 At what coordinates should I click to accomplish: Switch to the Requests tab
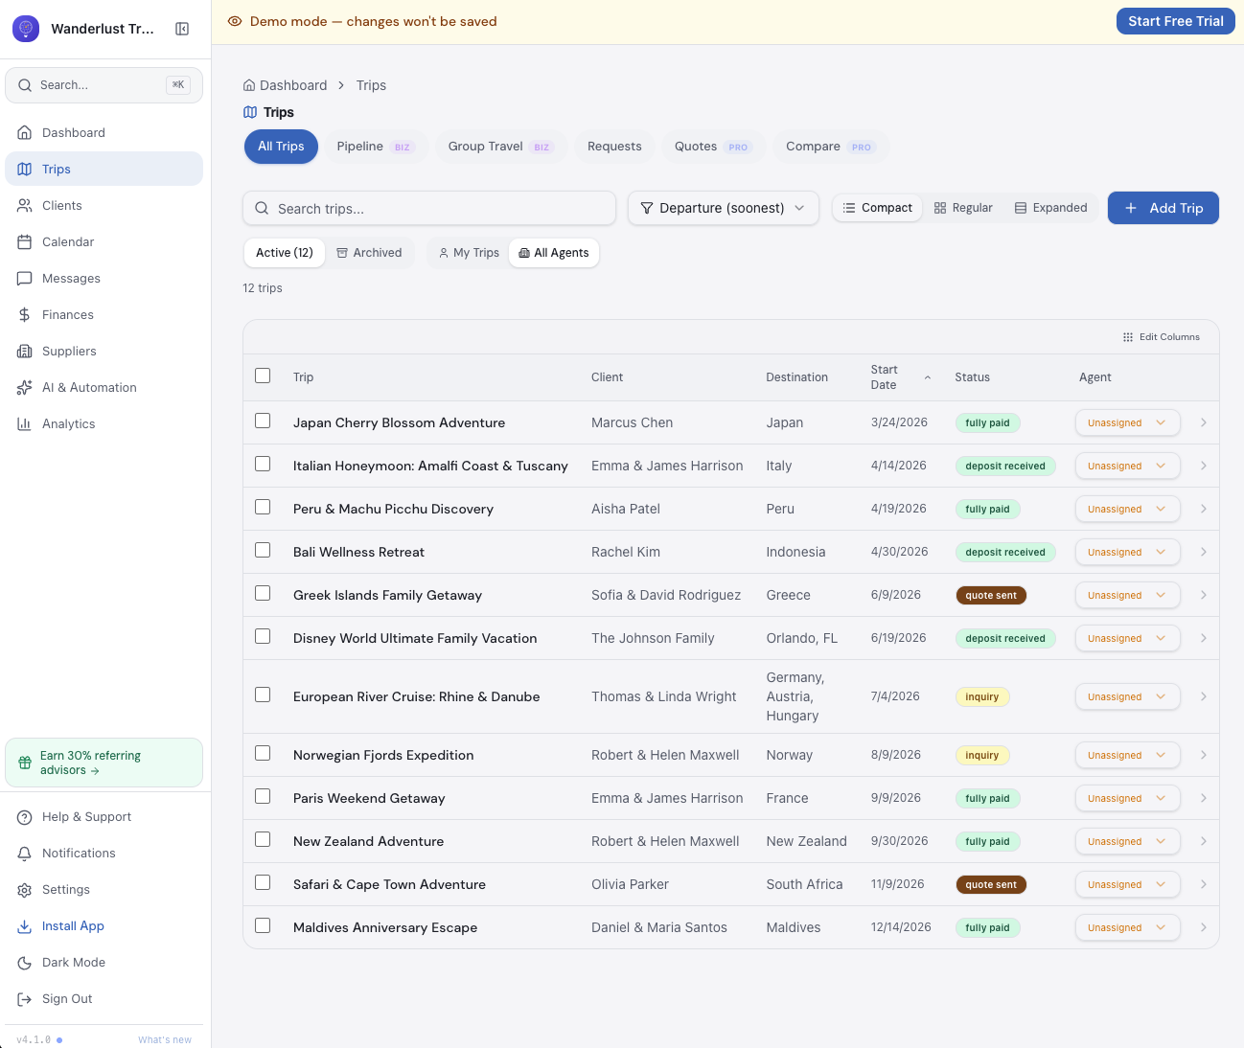[614, 147]
